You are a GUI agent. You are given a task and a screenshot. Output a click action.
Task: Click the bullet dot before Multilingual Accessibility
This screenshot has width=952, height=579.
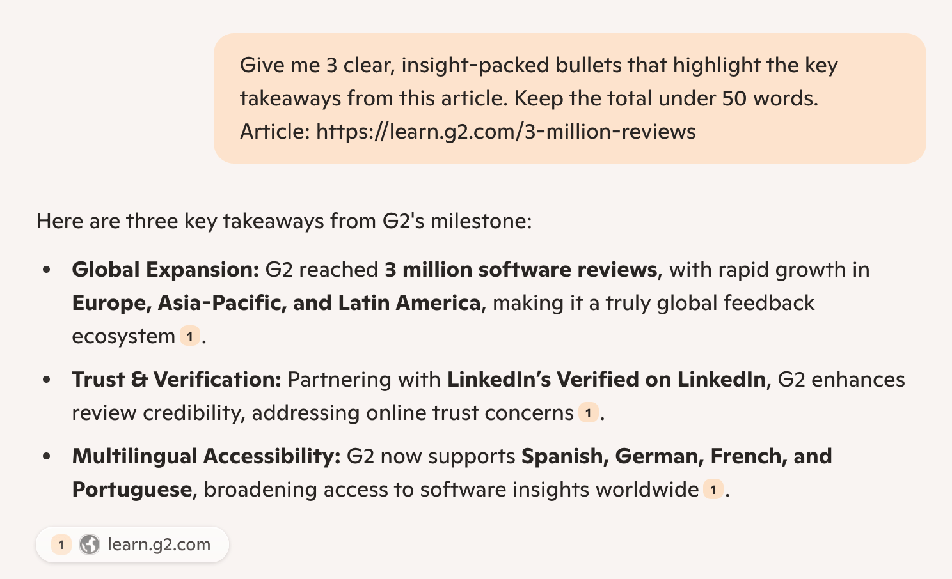(47, 456)
